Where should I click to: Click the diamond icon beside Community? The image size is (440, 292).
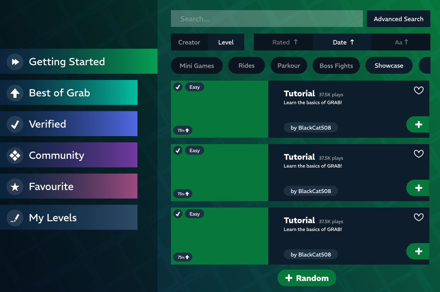pyautogui.click(x=15, y=155)
